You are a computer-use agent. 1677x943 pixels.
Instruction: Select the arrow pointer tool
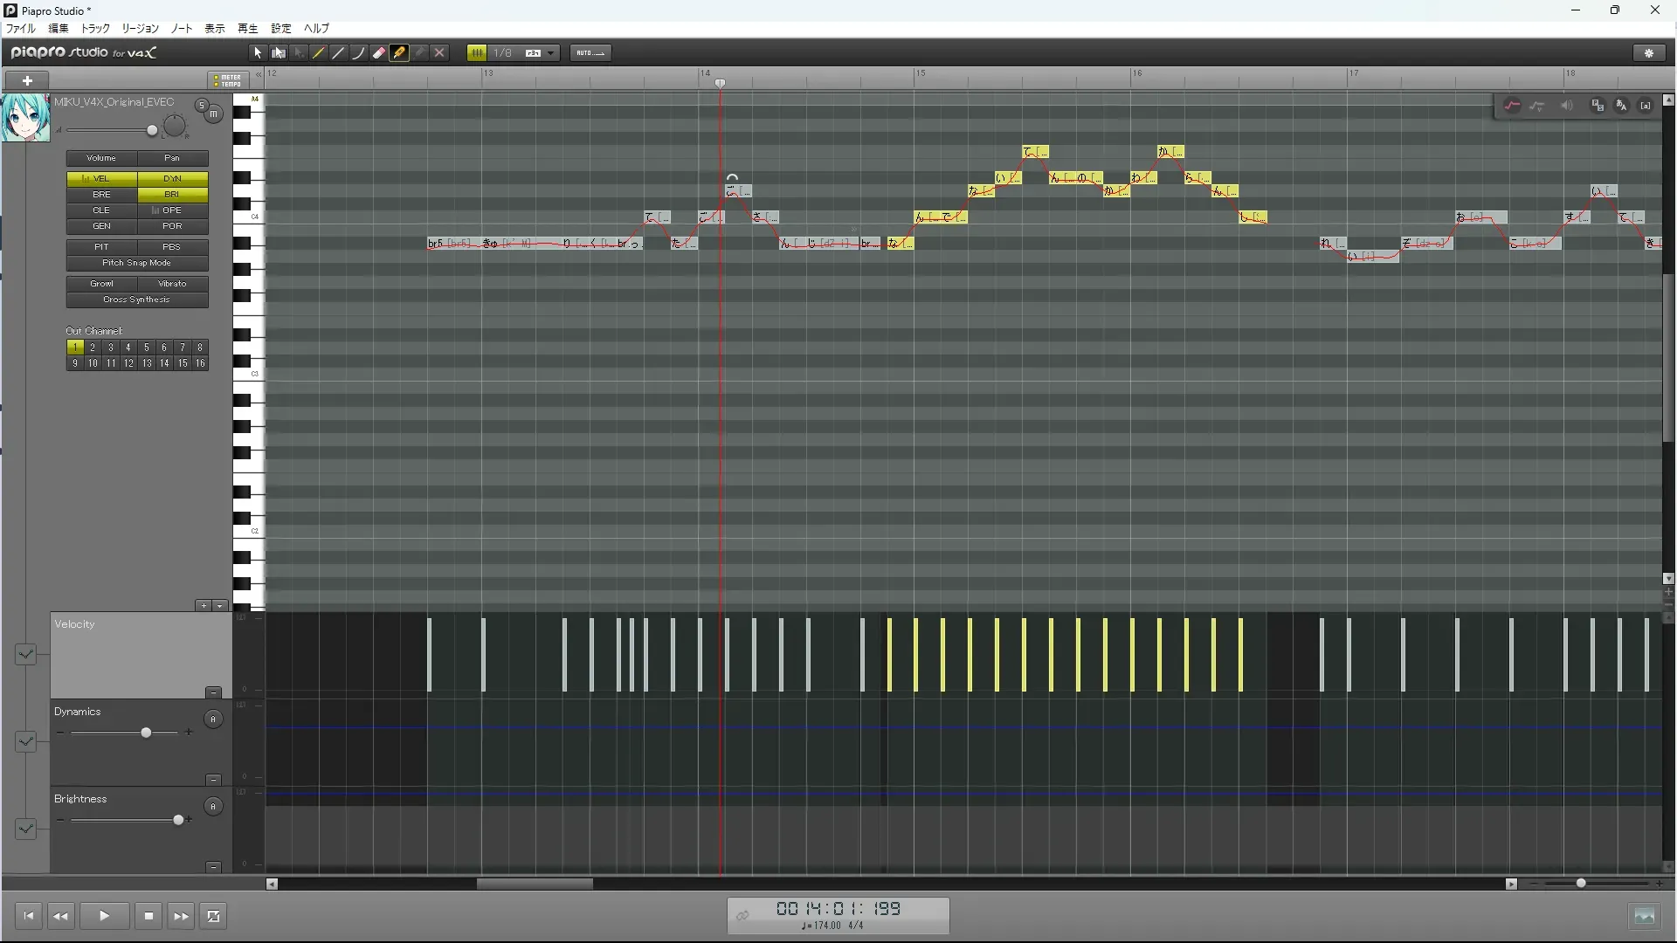tap(258, 53)
